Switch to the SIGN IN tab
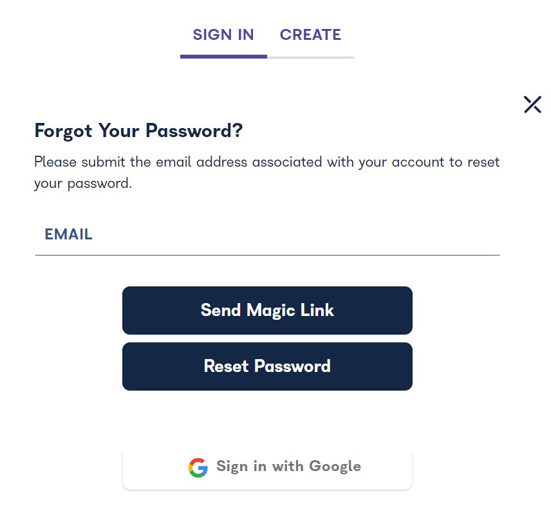The image size is (551, 529). click(223, 35)
